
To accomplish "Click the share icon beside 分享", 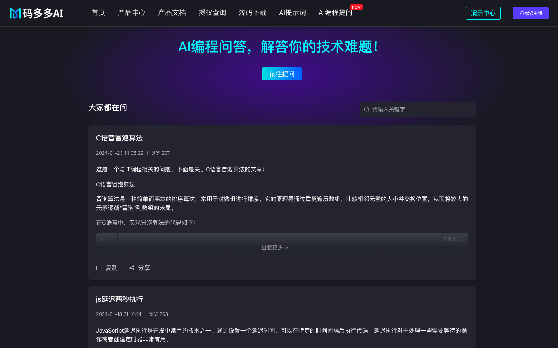I will tap(132, 268).
